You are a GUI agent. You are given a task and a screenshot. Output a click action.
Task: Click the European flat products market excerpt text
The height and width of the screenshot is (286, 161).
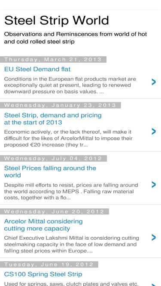pos(70,85)
